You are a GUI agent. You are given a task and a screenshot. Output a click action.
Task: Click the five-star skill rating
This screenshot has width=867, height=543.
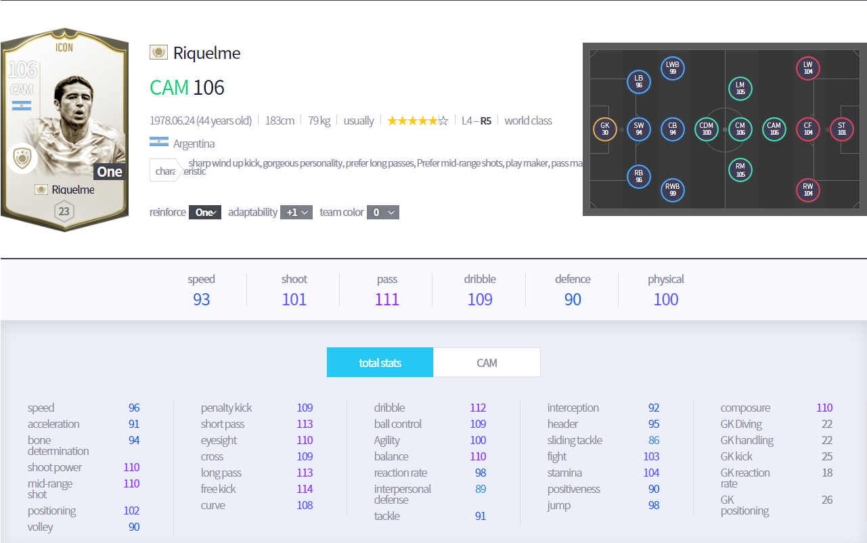point(417,121)
